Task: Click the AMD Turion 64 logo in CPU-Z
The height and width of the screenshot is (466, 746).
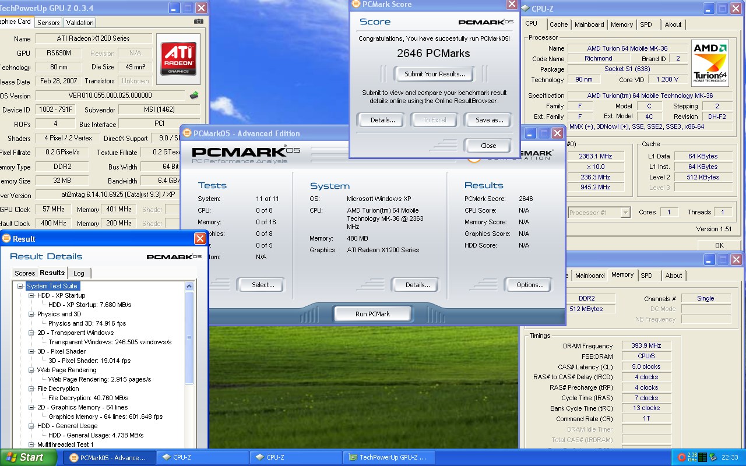Action: click(710, 63)
